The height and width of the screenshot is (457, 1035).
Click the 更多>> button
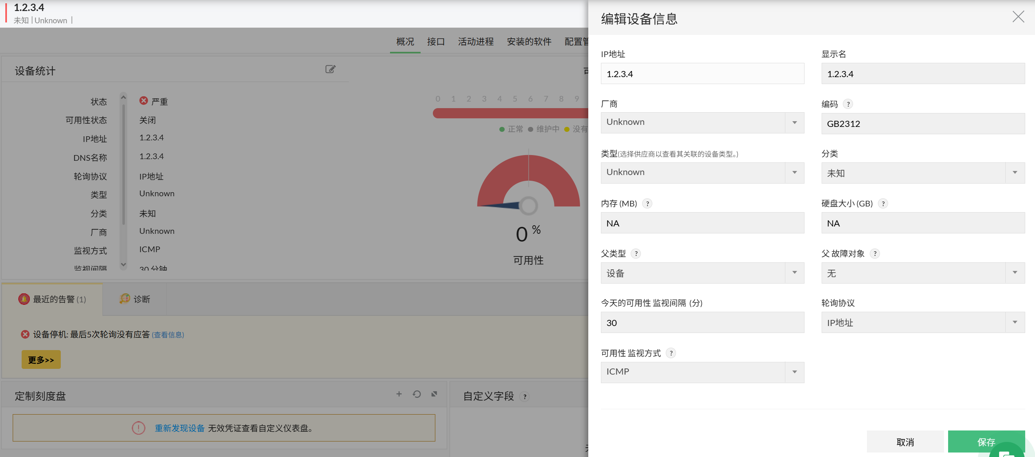41,359
